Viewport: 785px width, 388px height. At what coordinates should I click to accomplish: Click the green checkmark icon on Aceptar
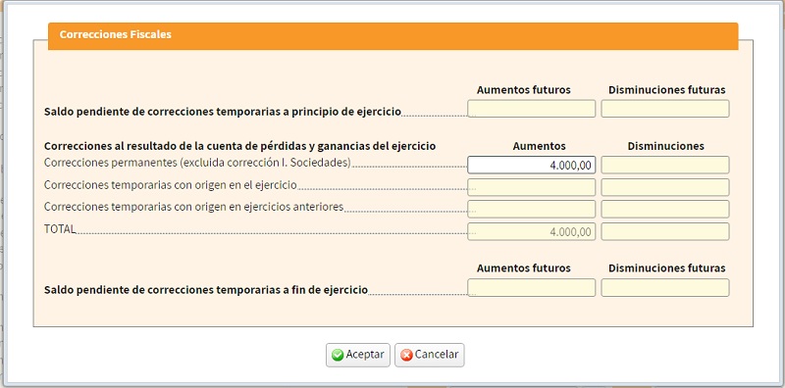(x=338, y=355)
